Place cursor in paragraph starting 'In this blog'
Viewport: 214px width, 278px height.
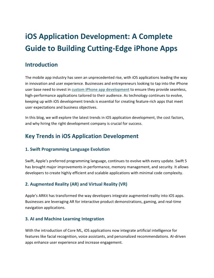pos(106,118)
